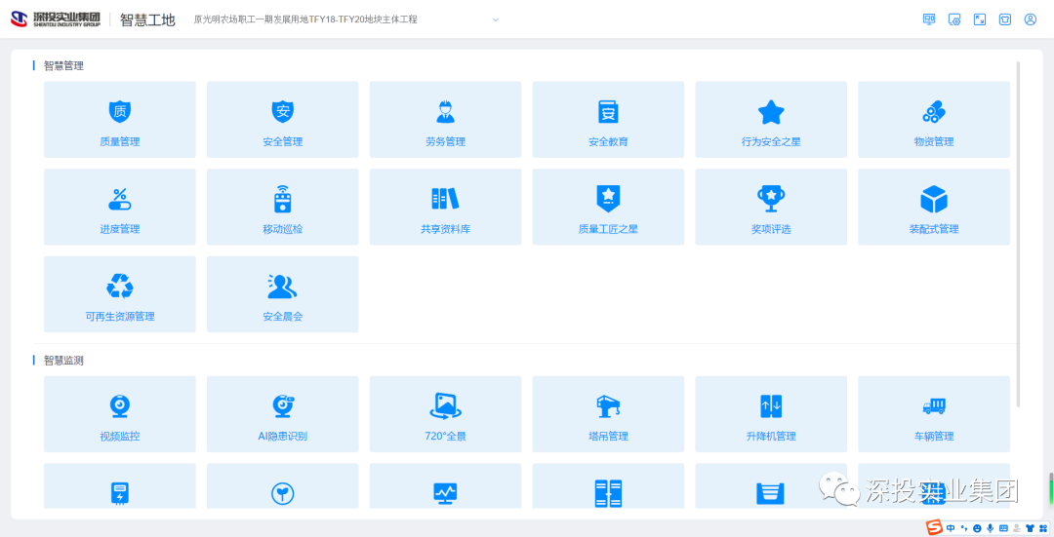
Task: Click the vertical scrollbar of the module list
Action: 1018,234
